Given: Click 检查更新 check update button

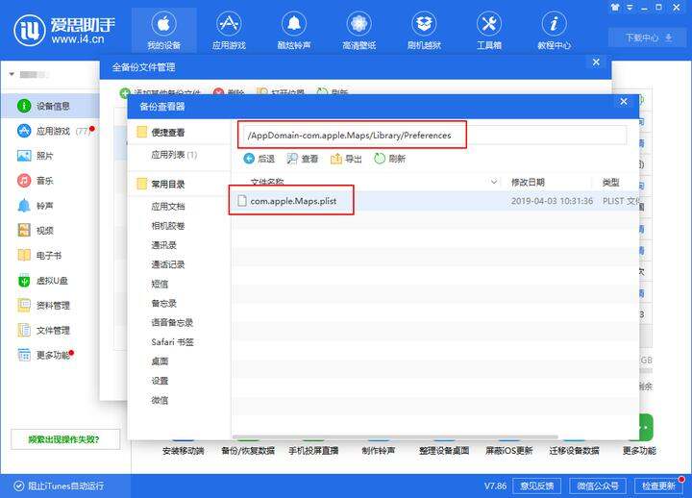Looking at the screenshot, I should tap(658, 486).
